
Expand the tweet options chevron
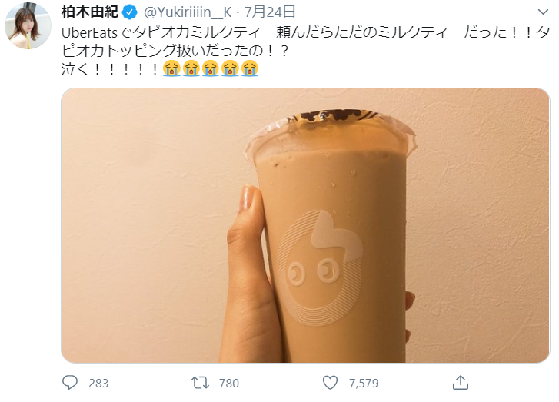(543, 12)
